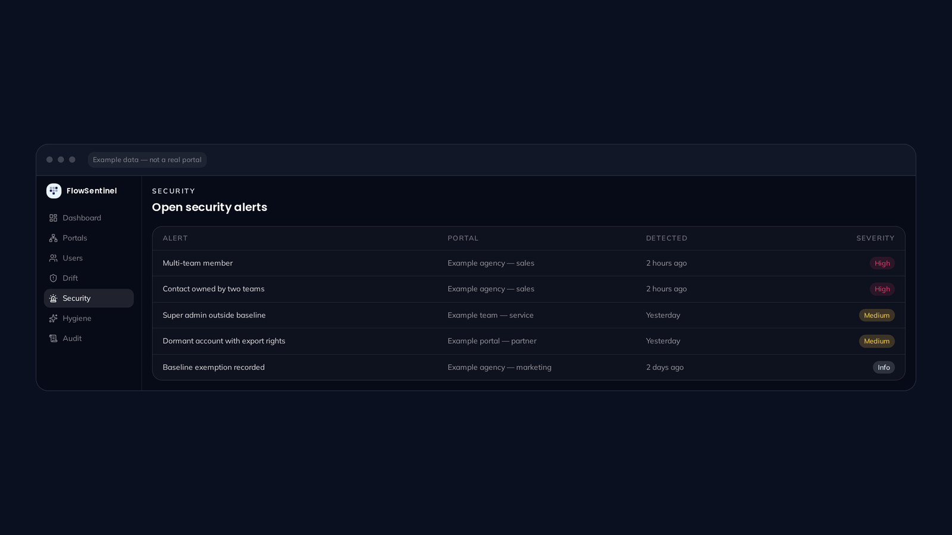Click the Info severity badge
The image size is (952, 535).
coord(884,367)
